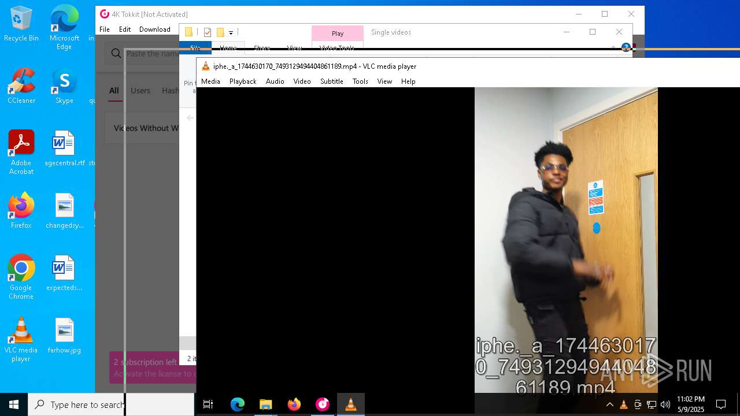Open Firefox from the taskbar

click(294, 404)
